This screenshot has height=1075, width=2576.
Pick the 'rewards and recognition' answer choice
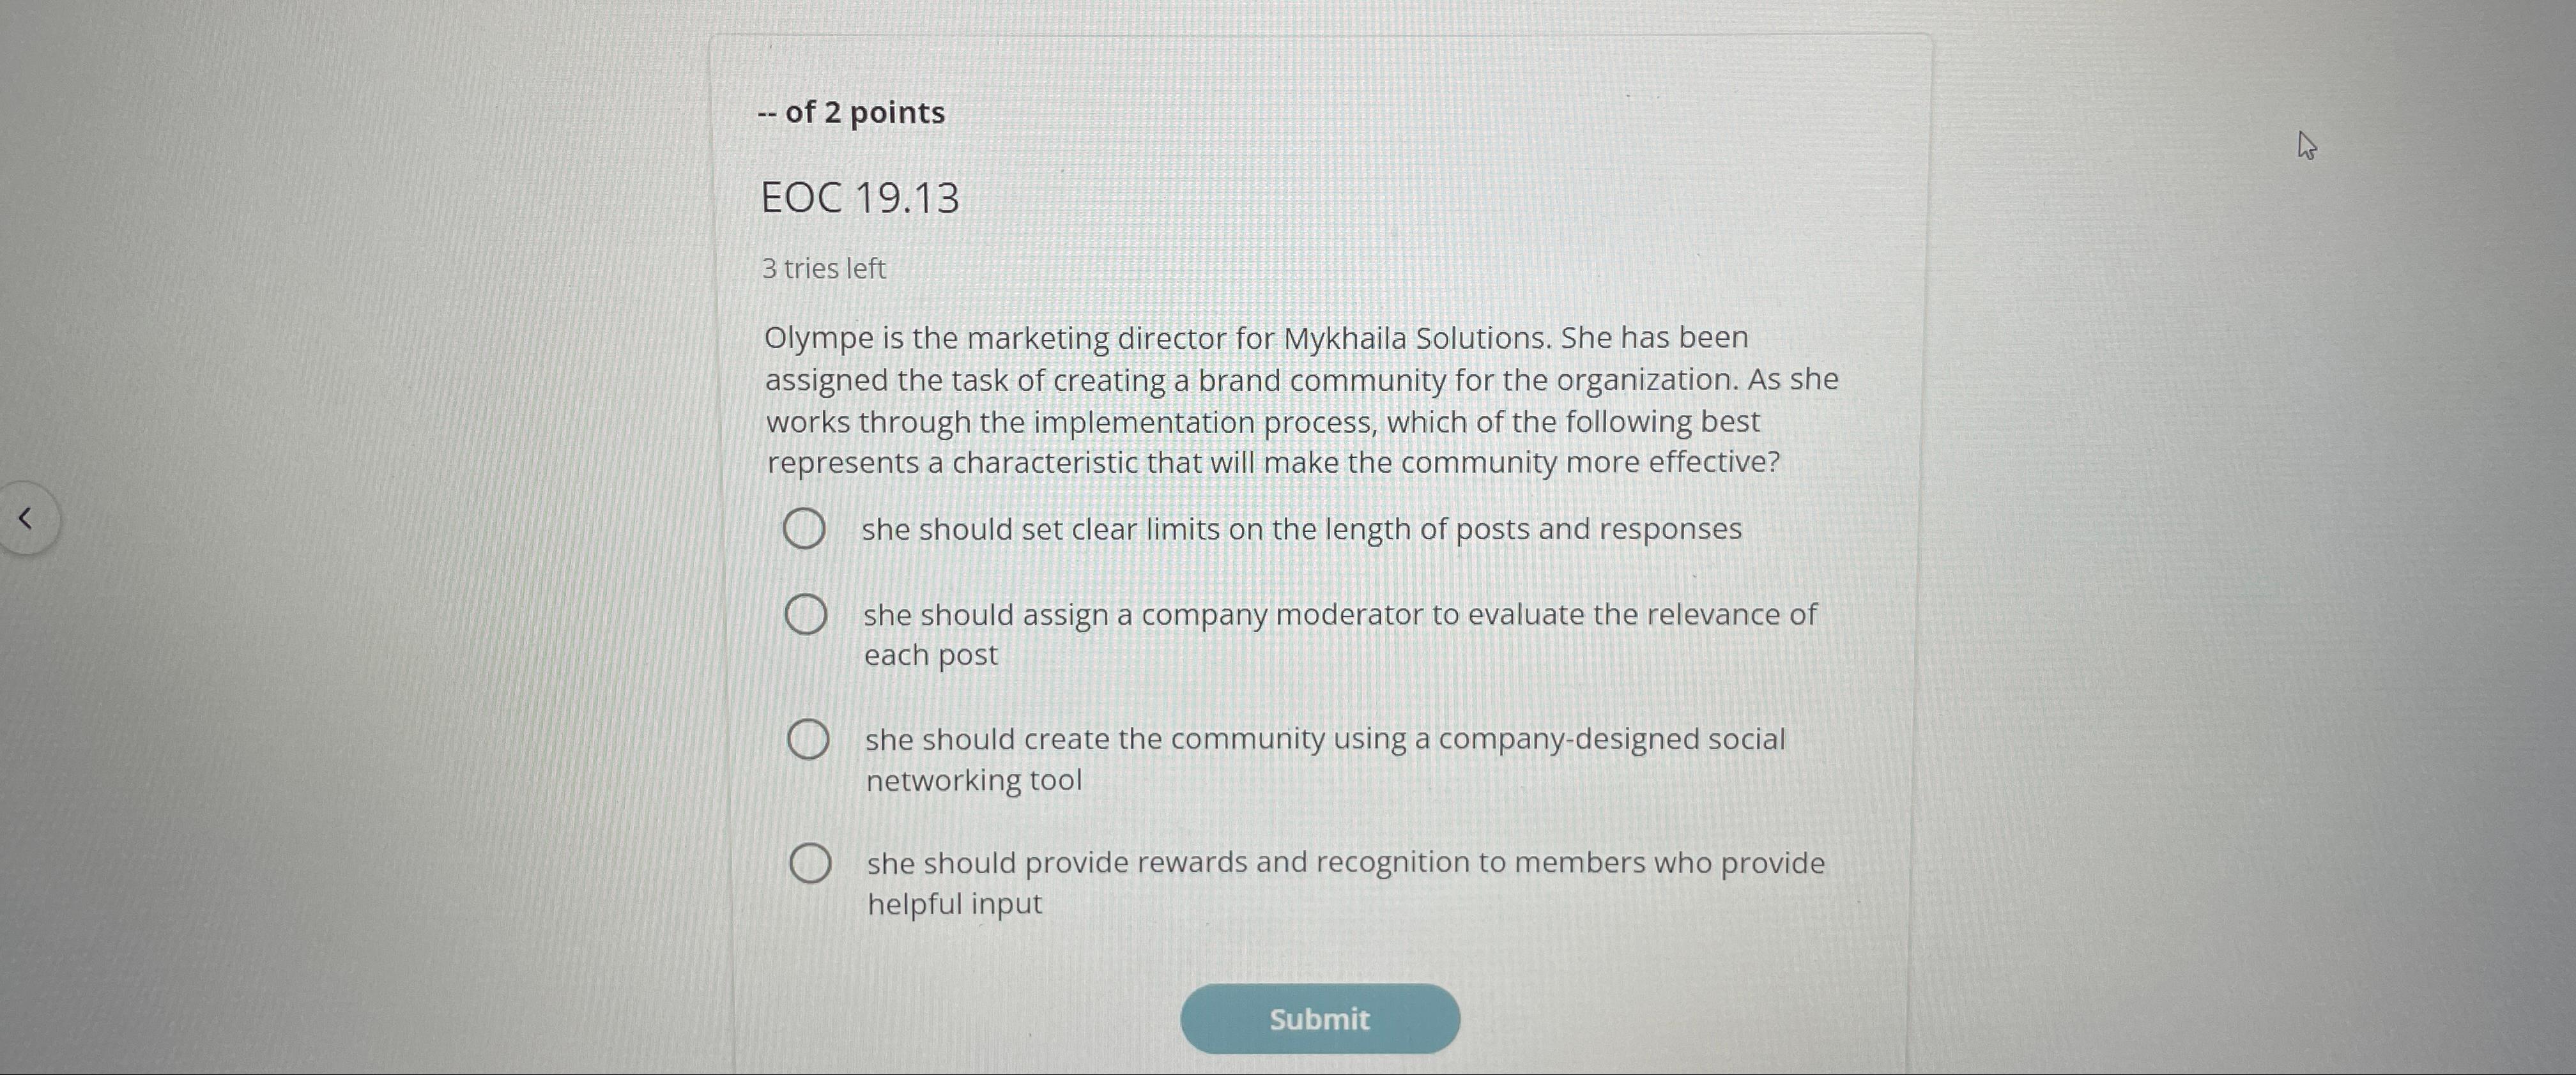coord(812,861)
